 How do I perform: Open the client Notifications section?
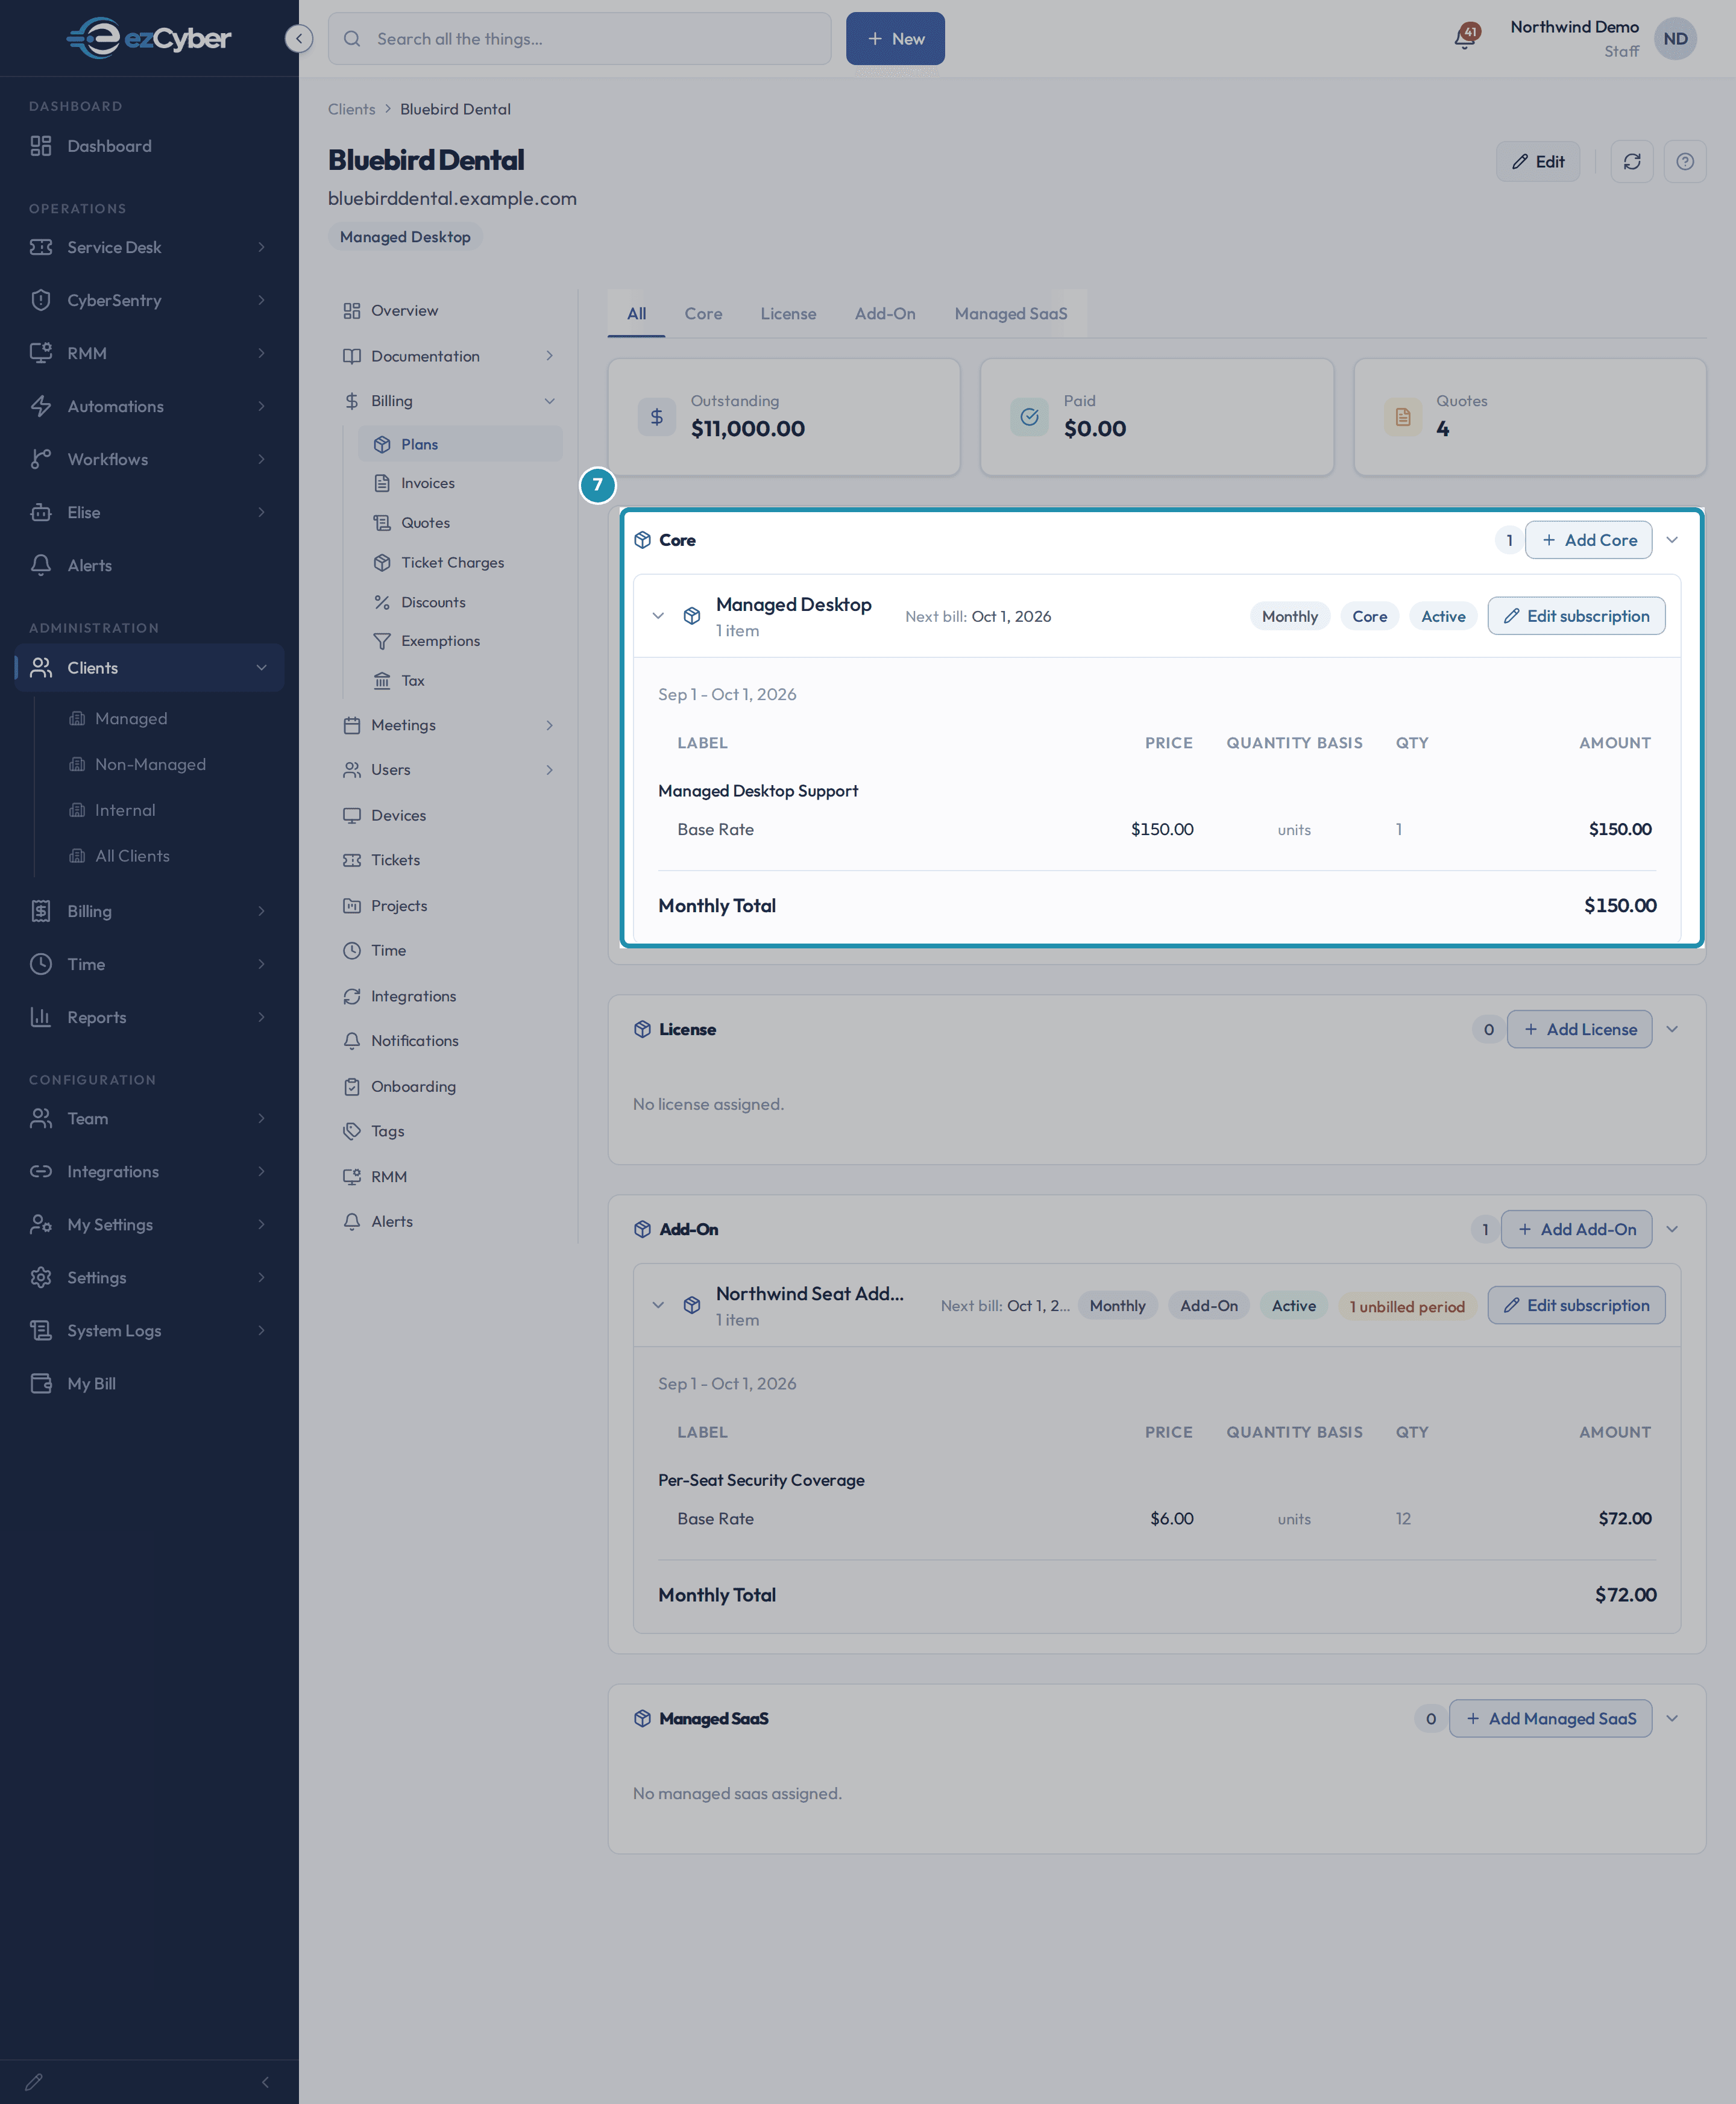(448, 1041)
